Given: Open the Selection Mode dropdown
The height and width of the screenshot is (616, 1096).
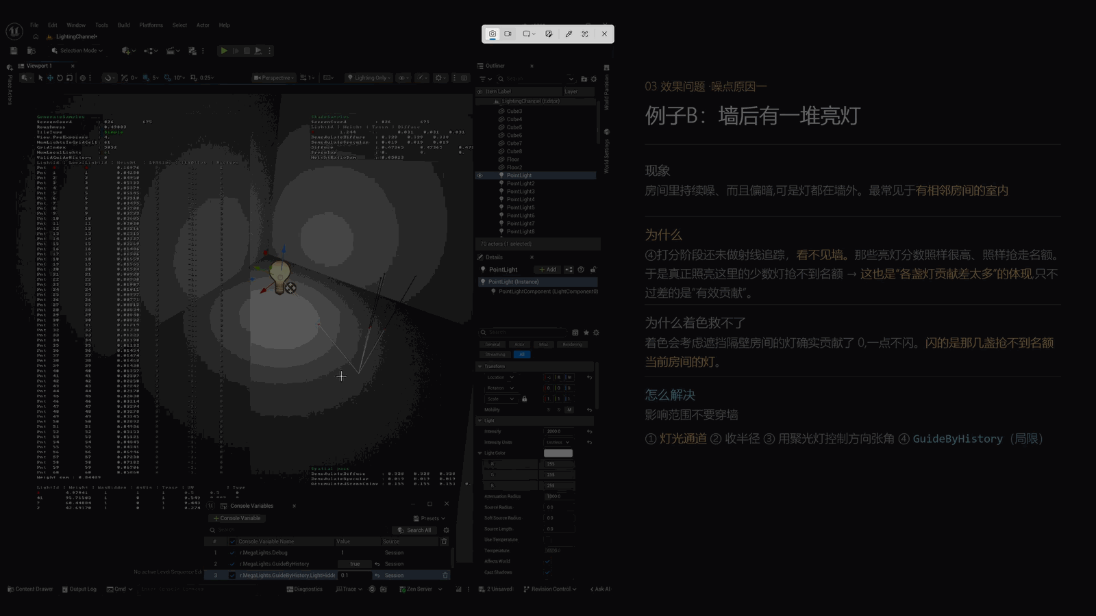Looking at the screenshot, I should (77, 51).
